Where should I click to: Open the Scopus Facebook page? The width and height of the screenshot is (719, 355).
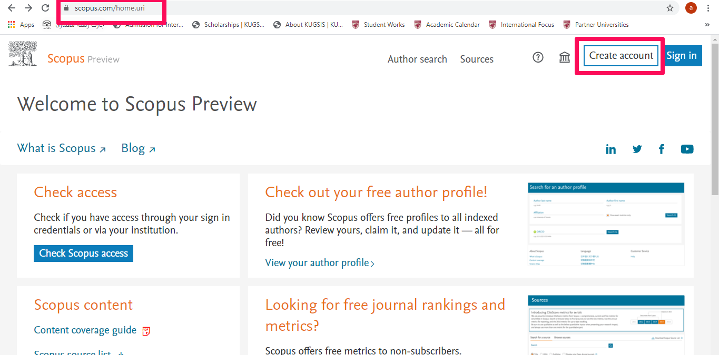pos(662,149)
